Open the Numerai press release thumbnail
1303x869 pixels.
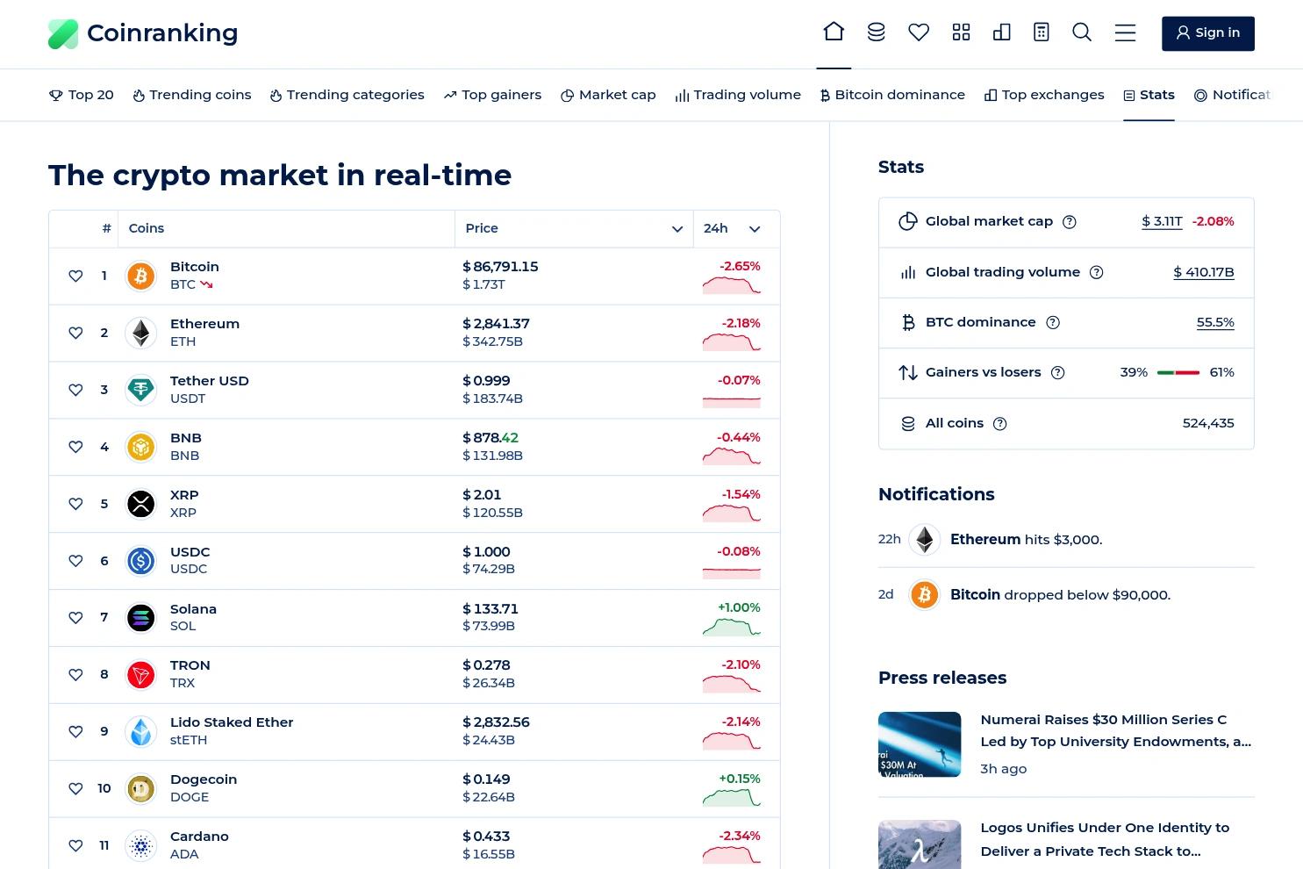920,744
